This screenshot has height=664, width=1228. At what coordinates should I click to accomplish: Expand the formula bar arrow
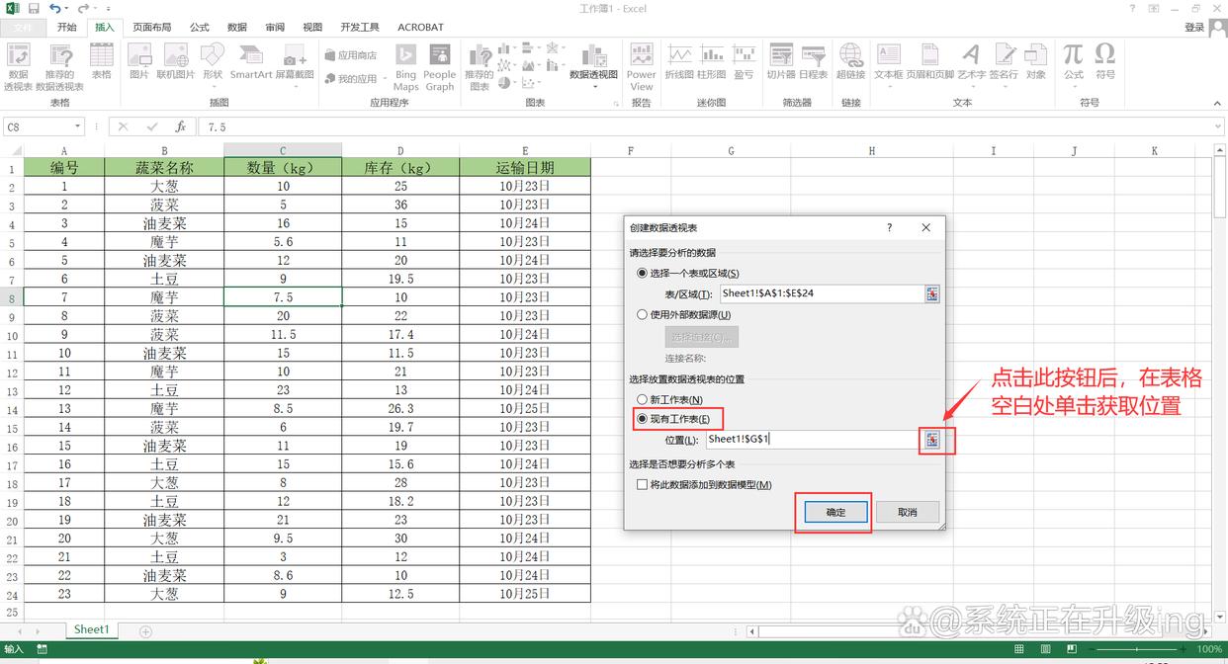[x=1216, y=126]
